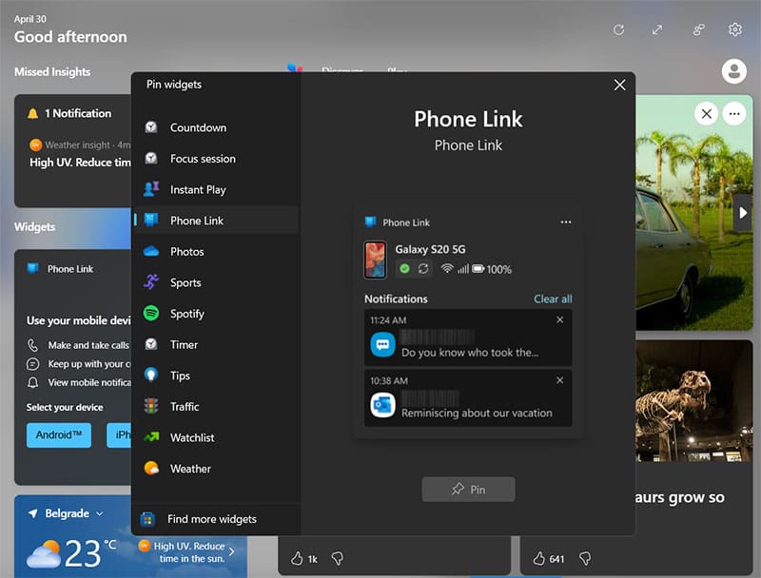761x578 pixels.
Task: Expand Belgrade location dropdown chevron
Action: click(x=99, y=514)
